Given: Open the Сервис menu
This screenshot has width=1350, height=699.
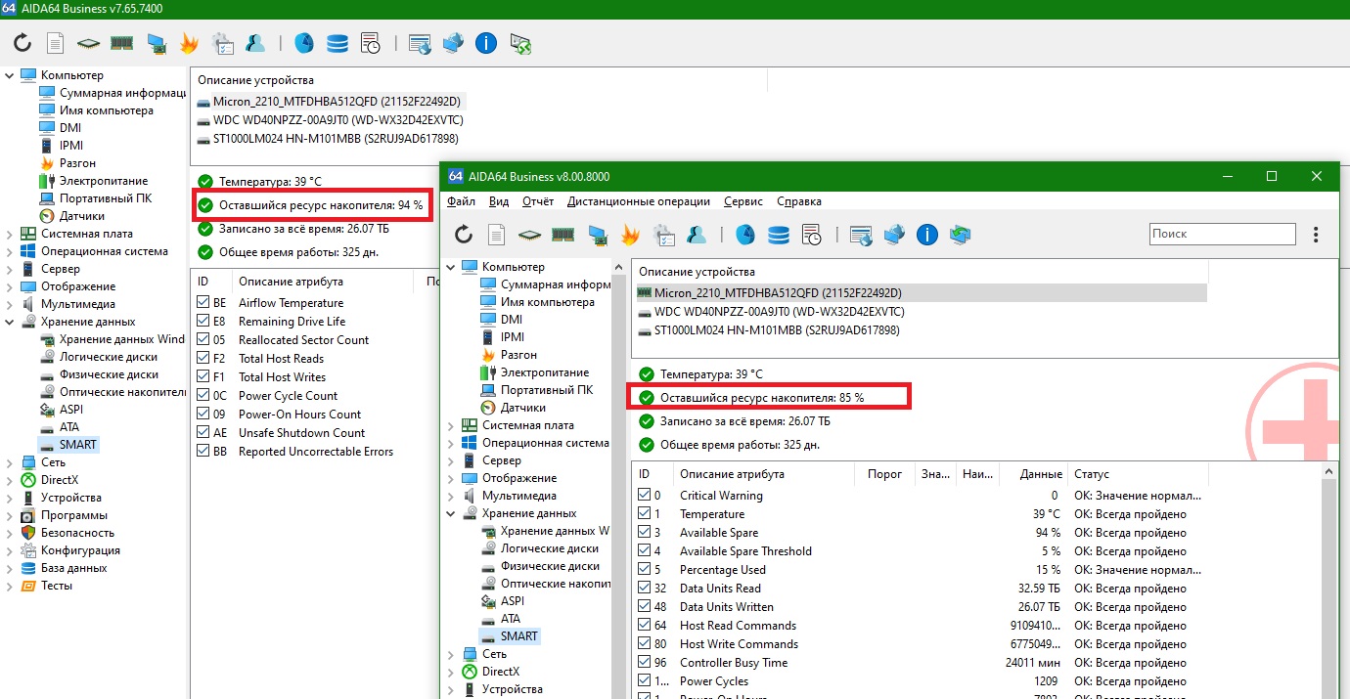Looking at the screenshot, I should coord(743,201).
